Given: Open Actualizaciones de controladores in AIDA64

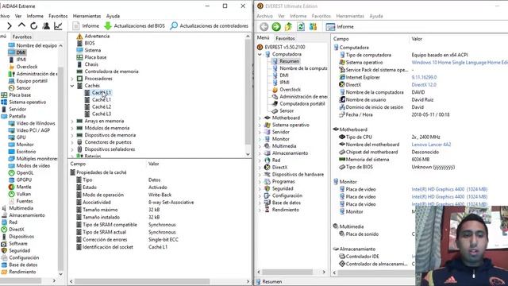Looking at the screenshot, I should (210, 26).
